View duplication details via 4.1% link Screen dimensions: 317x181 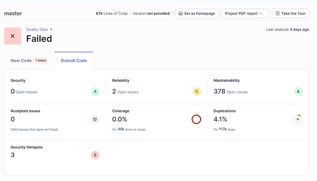pos(220,119)
